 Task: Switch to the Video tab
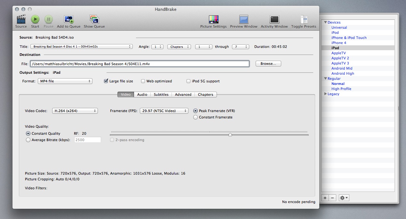click(x=126, y=94)
